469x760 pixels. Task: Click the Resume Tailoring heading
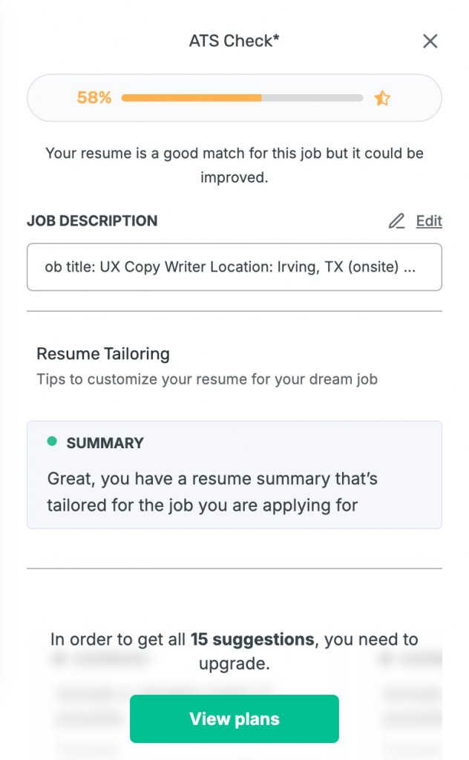(103, 353)
